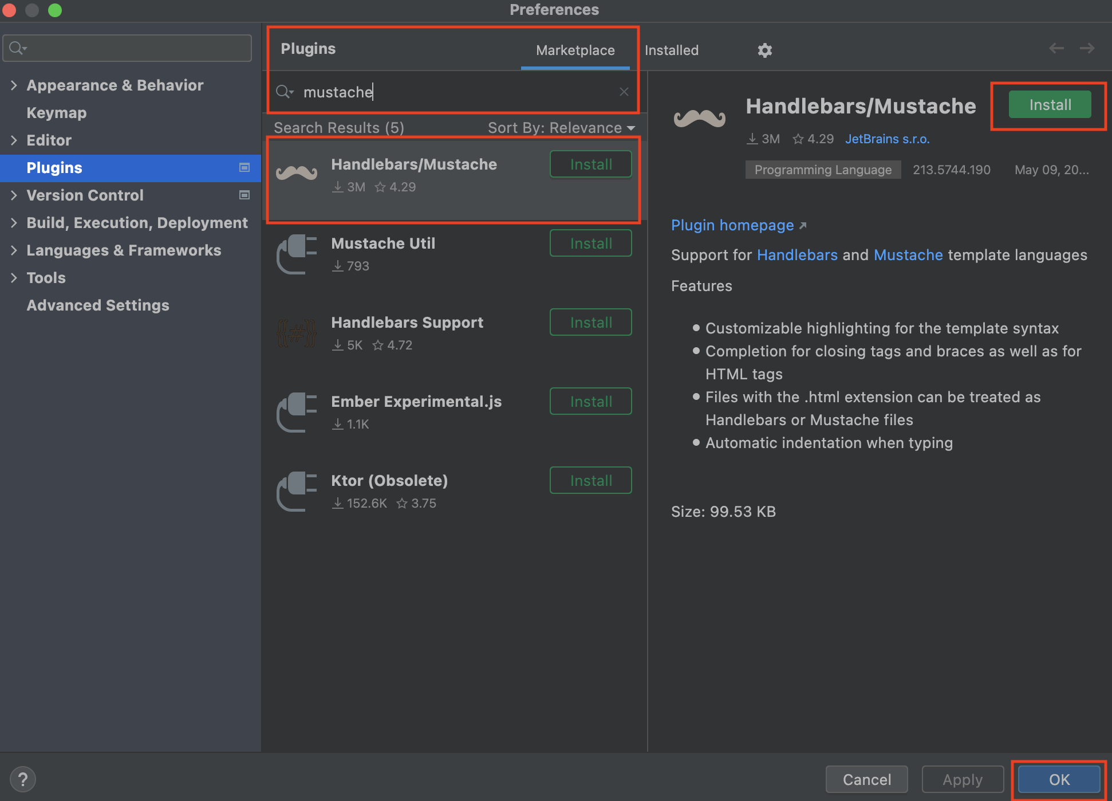The image size is (1112, 801).
Task: Click Mustache Util plug icon
Action: point(297,254)
